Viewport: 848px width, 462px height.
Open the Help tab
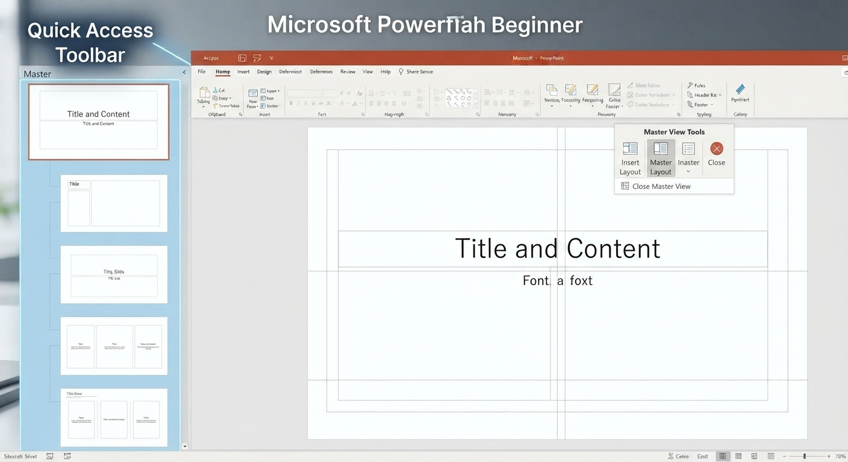(x=385, y=72)
